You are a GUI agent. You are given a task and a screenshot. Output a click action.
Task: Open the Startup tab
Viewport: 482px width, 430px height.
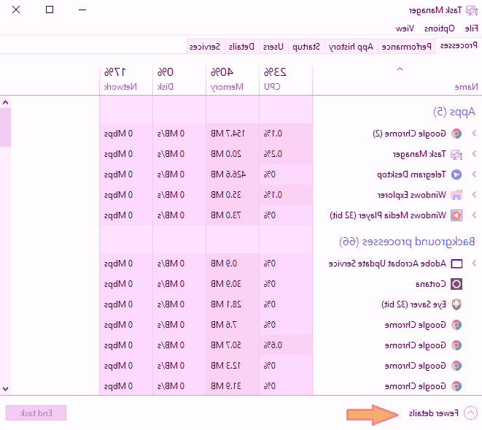pyautogui.click(x=307, y=46)
